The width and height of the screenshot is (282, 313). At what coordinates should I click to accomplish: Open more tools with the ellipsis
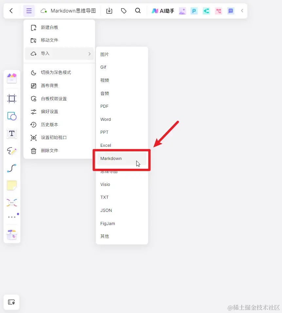(12, 217)
